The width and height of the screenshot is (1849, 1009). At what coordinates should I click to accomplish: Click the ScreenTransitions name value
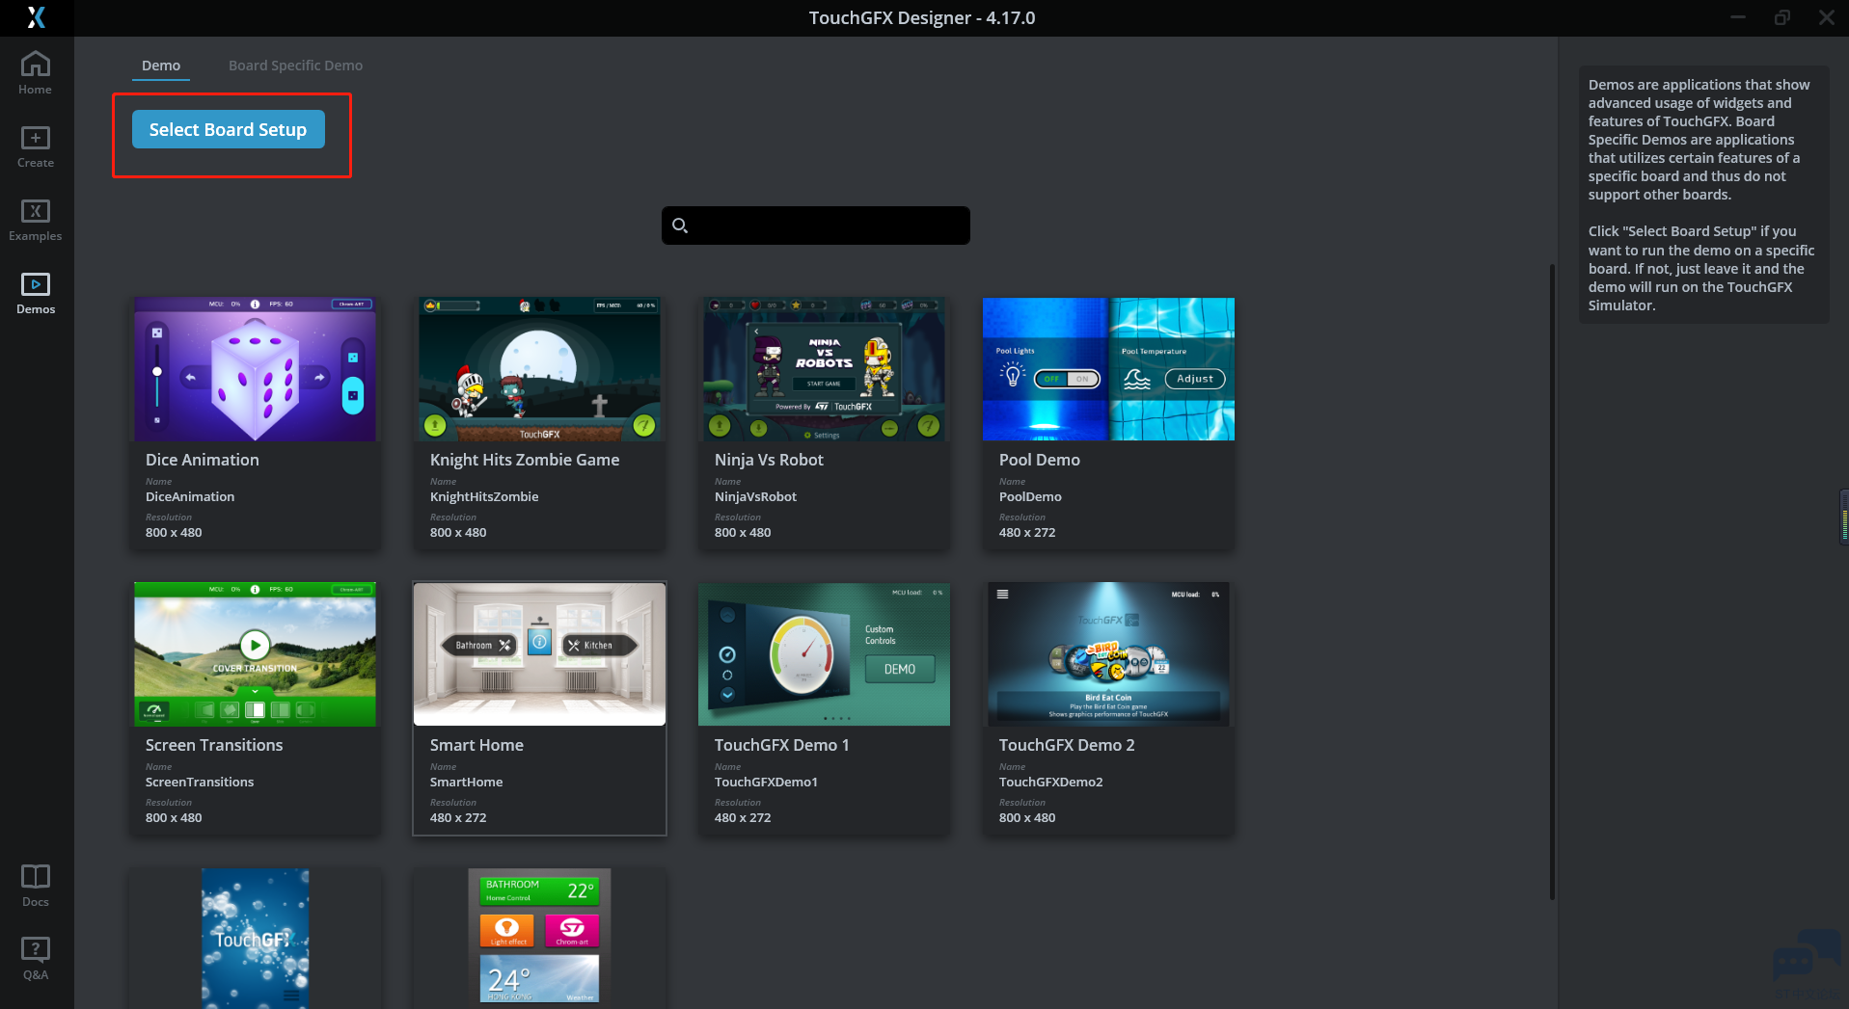(200, 782)
